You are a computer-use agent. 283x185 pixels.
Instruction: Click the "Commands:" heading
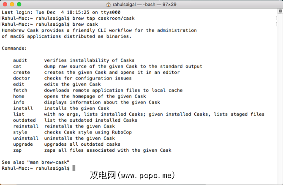[x=14, y=48]
